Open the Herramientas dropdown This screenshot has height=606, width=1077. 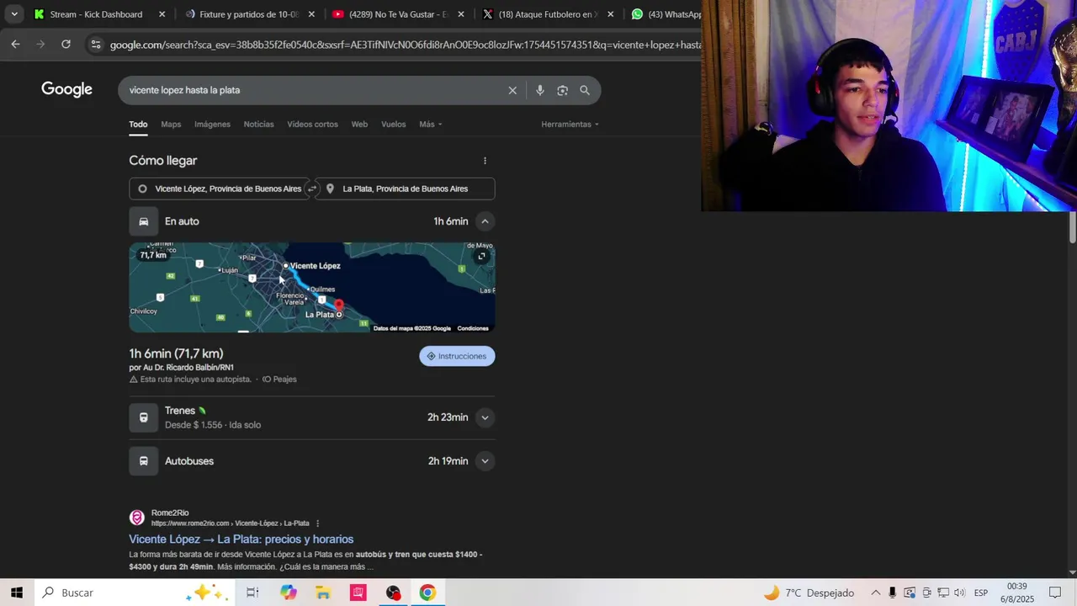570,124
